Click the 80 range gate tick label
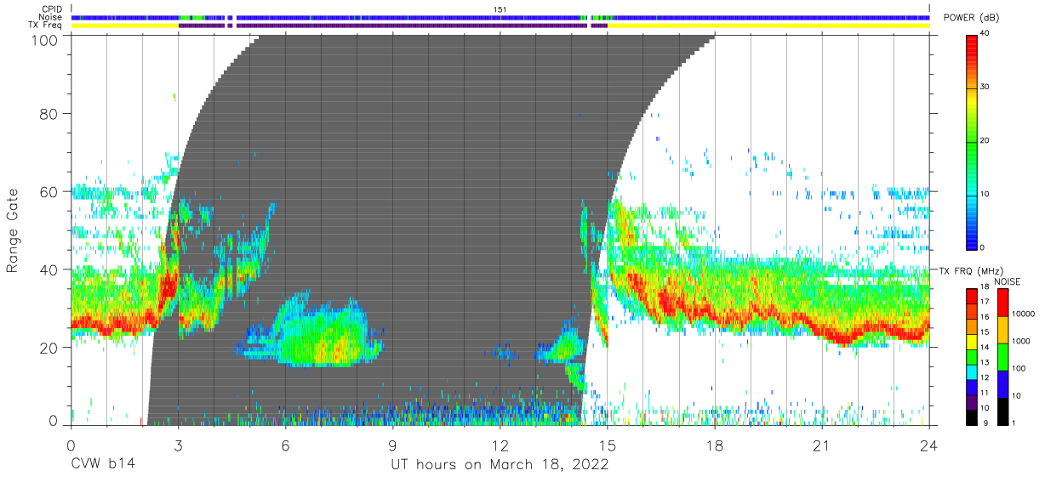The width and height of the screenshot is (1045, 482). (x=49, y=114)
